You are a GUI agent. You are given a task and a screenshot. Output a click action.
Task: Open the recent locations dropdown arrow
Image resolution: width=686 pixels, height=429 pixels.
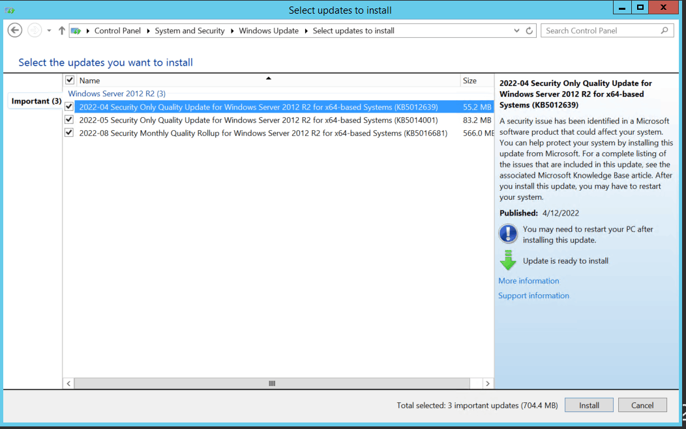49,31
